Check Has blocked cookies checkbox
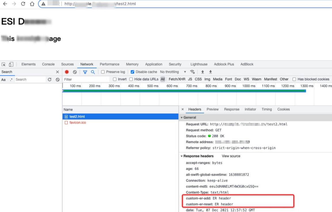This screenshot has height=212, width=332. point(294,79)
